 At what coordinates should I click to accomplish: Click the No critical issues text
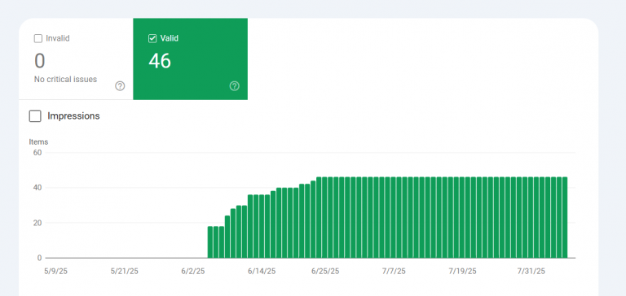[65, 79]
